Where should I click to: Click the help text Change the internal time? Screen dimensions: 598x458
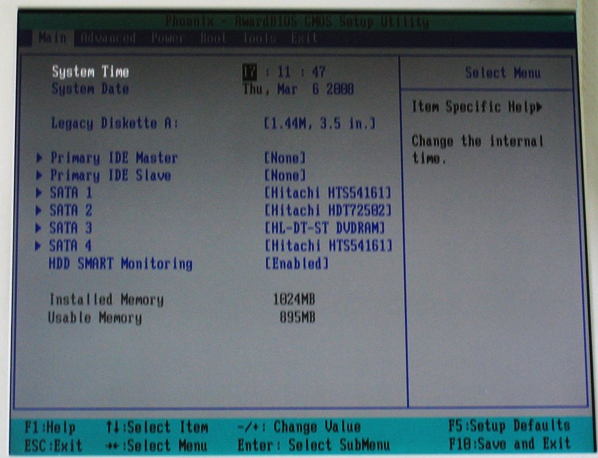(477, 149)
